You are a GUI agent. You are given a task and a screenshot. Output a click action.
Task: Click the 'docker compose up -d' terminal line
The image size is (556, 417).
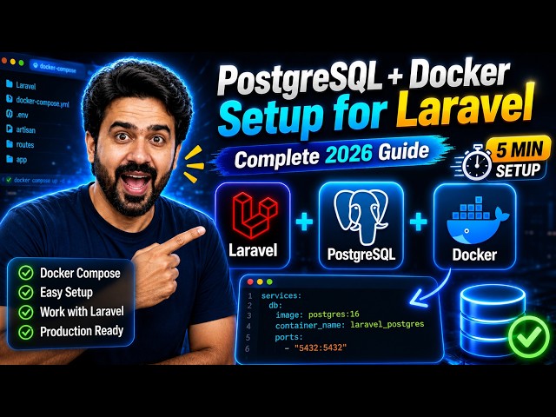(36, 180)
